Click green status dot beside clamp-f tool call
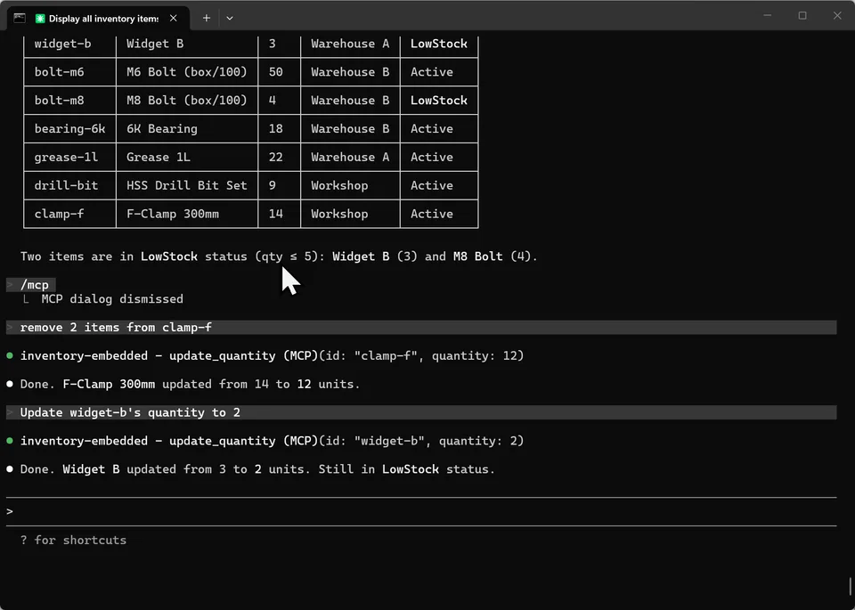The width and height of the screenshot is (855, 610). (x=9, y=355)
